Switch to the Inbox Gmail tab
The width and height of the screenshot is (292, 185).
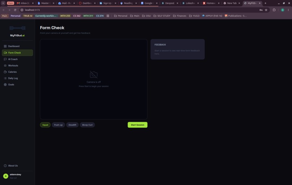click(25, 3)
